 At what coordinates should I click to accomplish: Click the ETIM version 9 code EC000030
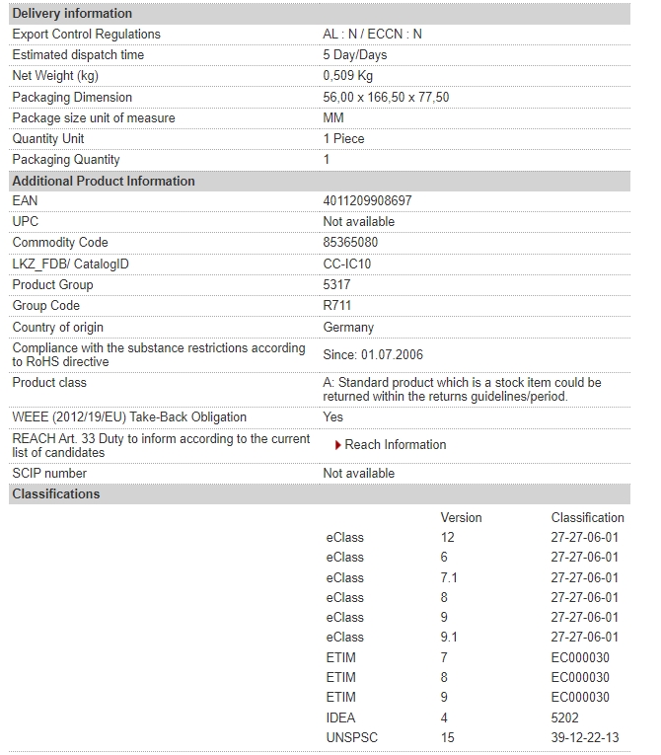[580, 697]
